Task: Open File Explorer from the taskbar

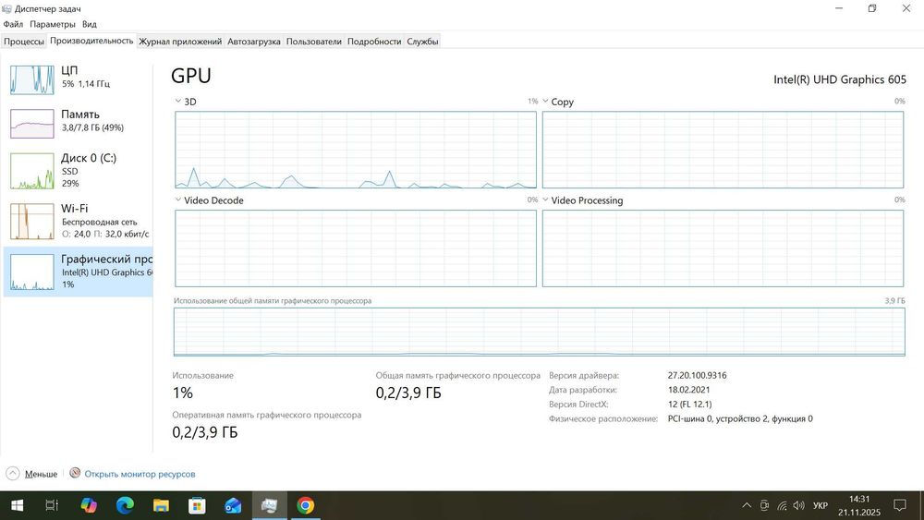Action: [161, 505]
